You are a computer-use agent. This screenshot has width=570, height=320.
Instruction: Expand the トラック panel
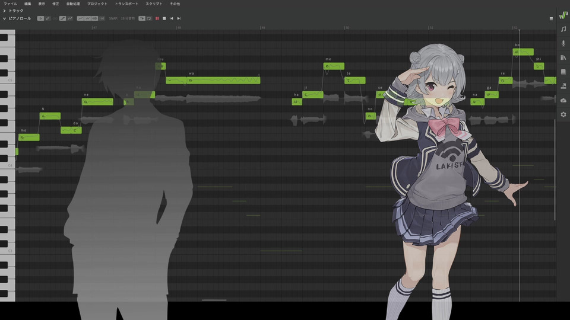point(4,11)
